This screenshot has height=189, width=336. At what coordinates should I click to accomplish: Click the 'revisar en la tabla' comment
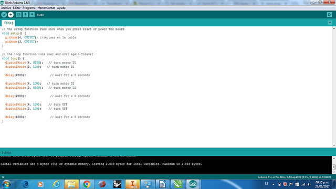(58, 37)
